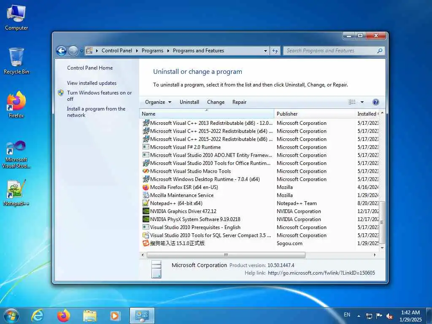Screen dimensions: 432x324
Task: Open Windows Explorer from the taskbar
Action: pos(90,316)
